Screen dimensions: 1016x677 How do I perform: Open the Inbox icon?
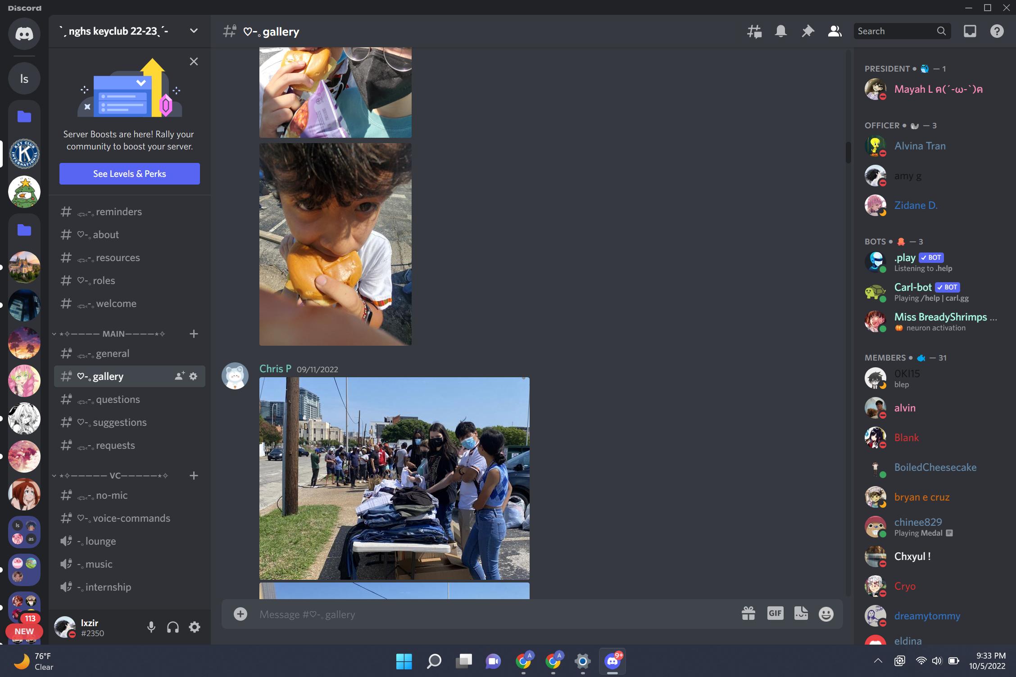[x=970, y=31]
